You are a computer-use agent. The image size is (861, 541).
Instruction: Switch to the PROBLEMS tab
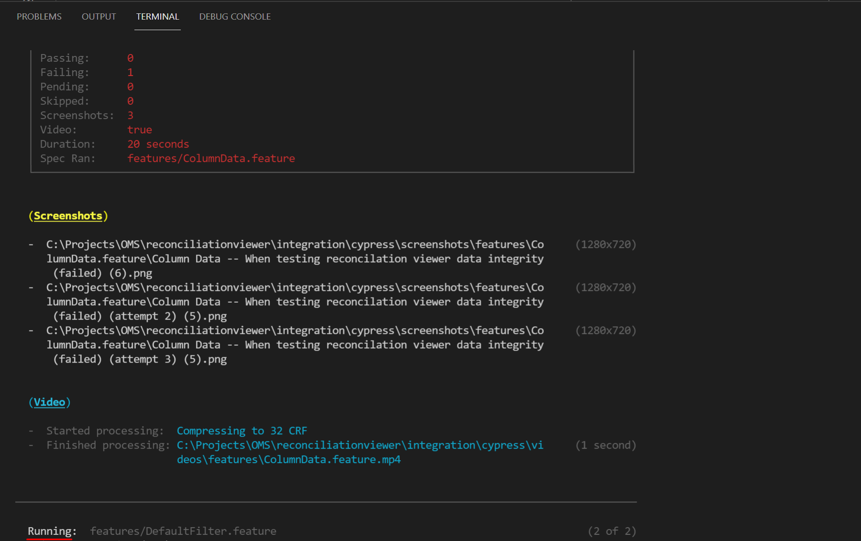[x=39, y=17]
